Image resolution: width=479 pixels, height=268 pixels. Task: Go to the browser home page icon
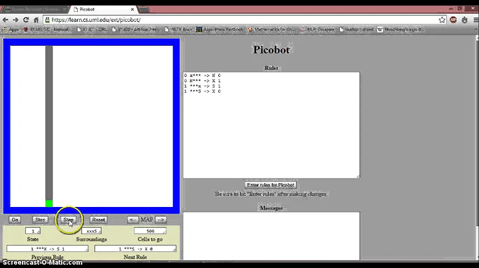36,20
